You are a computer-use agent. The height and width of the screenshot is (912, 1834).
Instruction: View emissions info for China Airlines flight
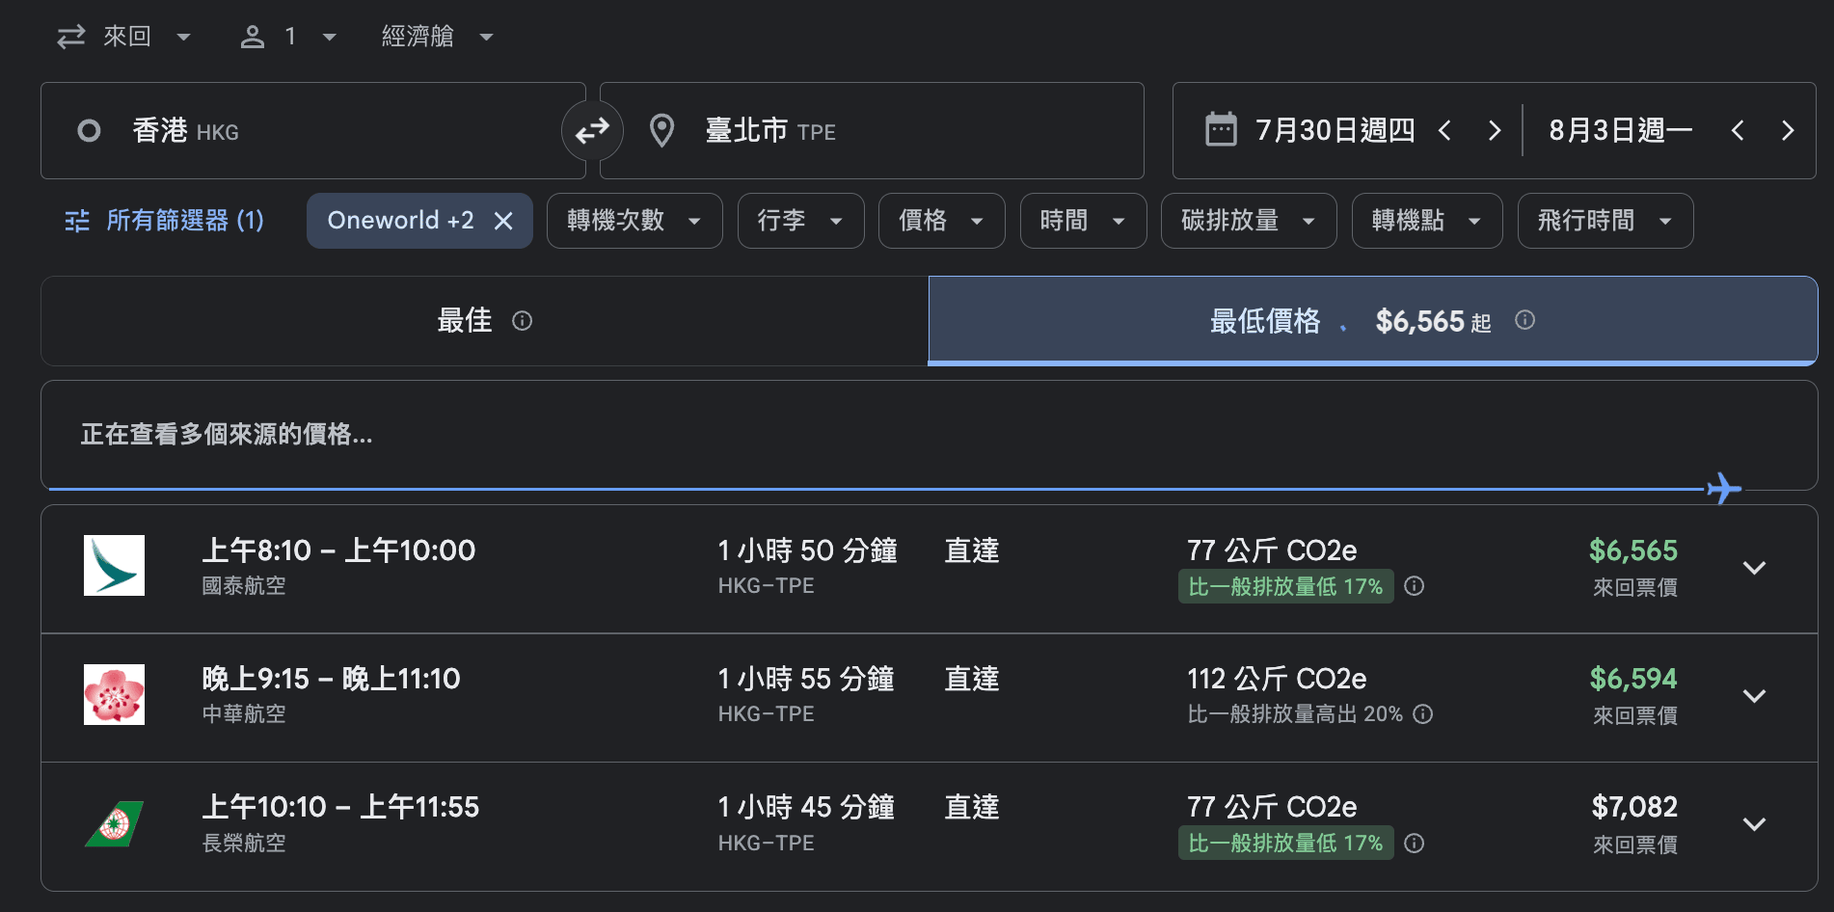pyautogui.click(x=1423, y=714)
